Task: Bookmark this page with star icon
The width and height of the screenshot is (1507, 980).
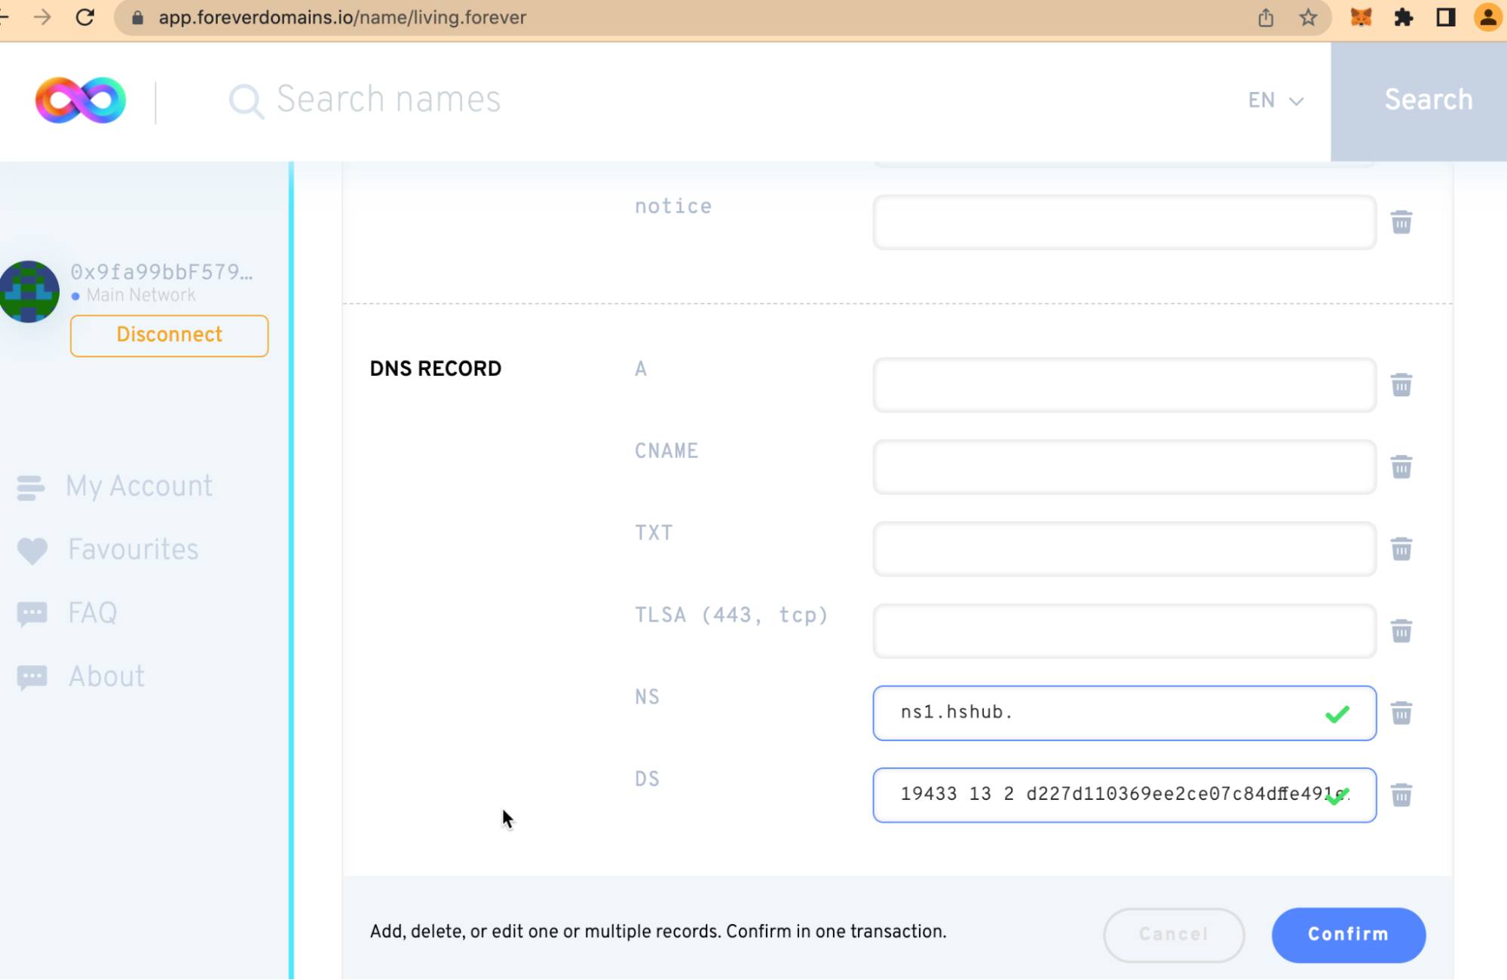Action: (x=1308, y=17)
